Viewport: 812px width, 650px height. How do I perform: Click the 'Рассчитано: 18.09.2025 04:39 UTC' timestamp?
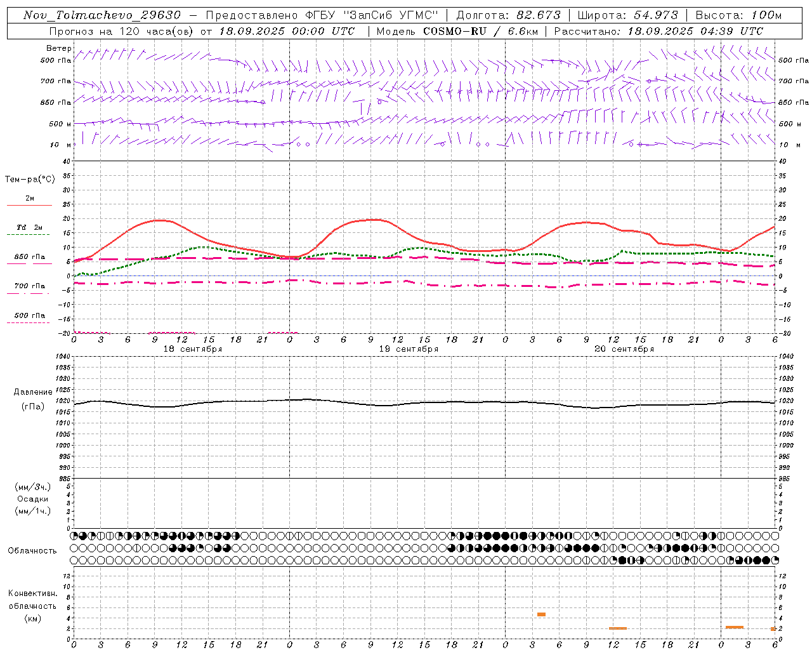[658, 31]
